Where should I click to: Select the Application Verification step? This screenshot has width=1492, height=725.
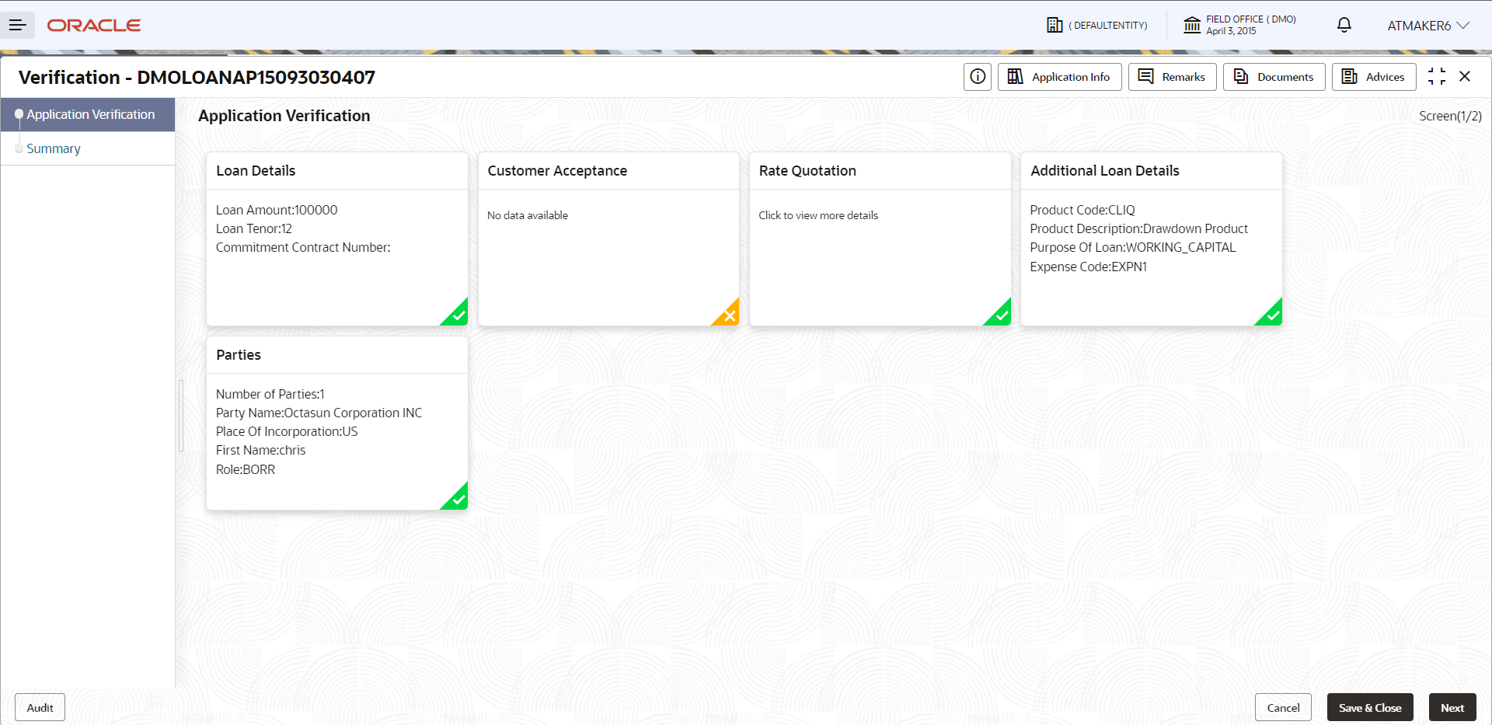click(x=88, y=115)
